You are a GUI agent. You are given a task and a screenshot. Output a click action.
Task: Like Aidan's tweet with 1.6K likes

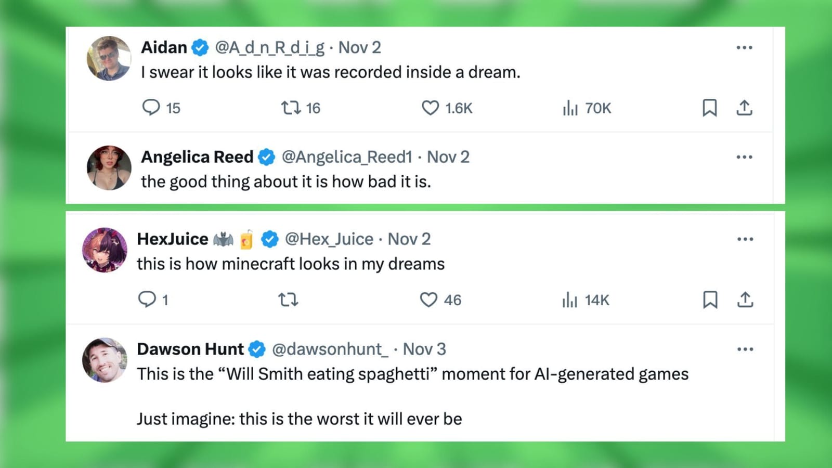(x=430, y=108)
